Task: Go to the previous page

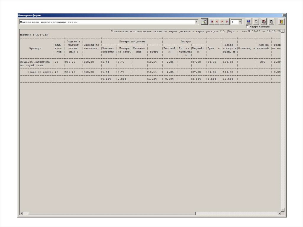Action: tap(217, 22)
